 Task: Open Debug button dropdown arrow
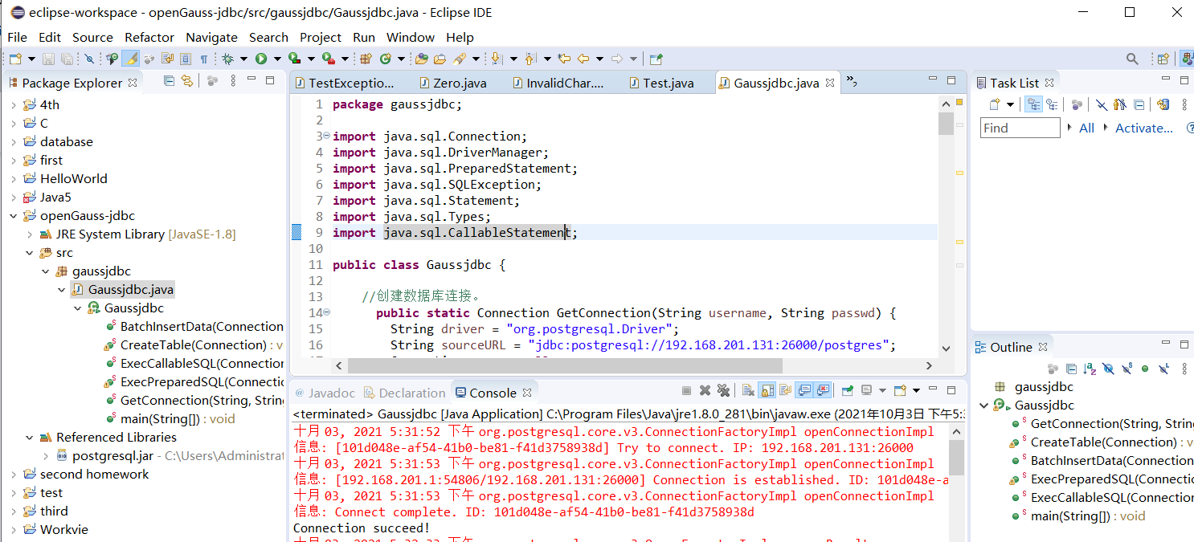point(244,59)
